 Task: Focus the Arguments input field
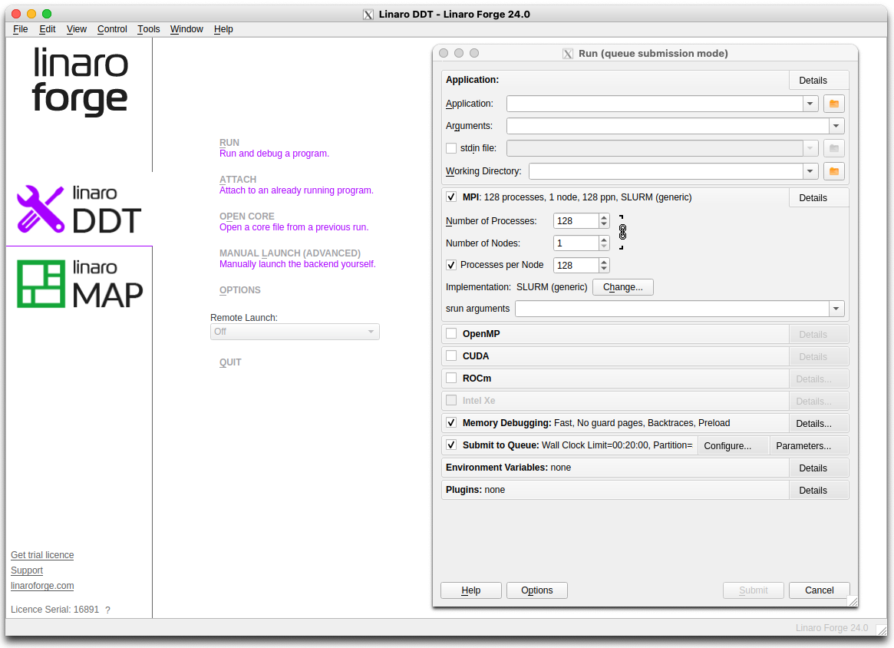668,126
